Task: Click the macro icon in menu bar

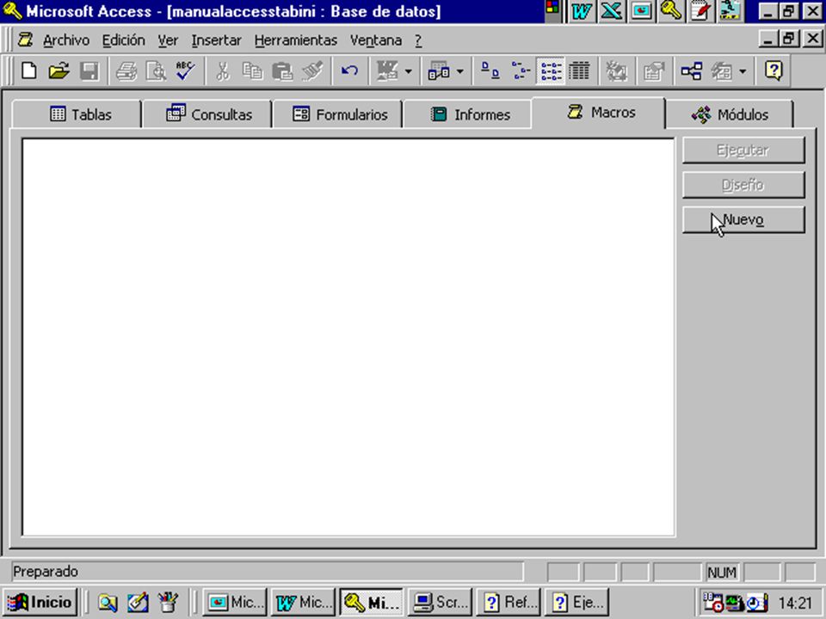Action: click(x=25, y=40)
